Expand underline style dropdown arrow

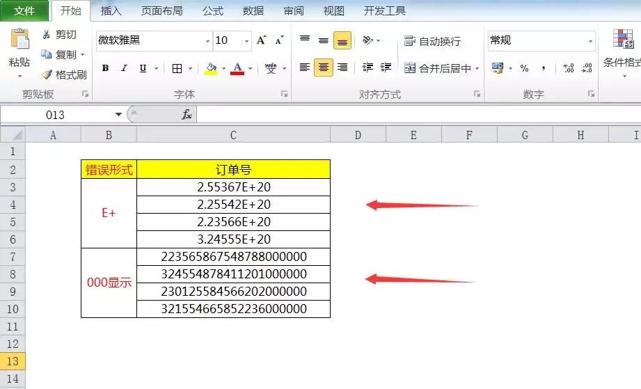click(x=156, y=68)
